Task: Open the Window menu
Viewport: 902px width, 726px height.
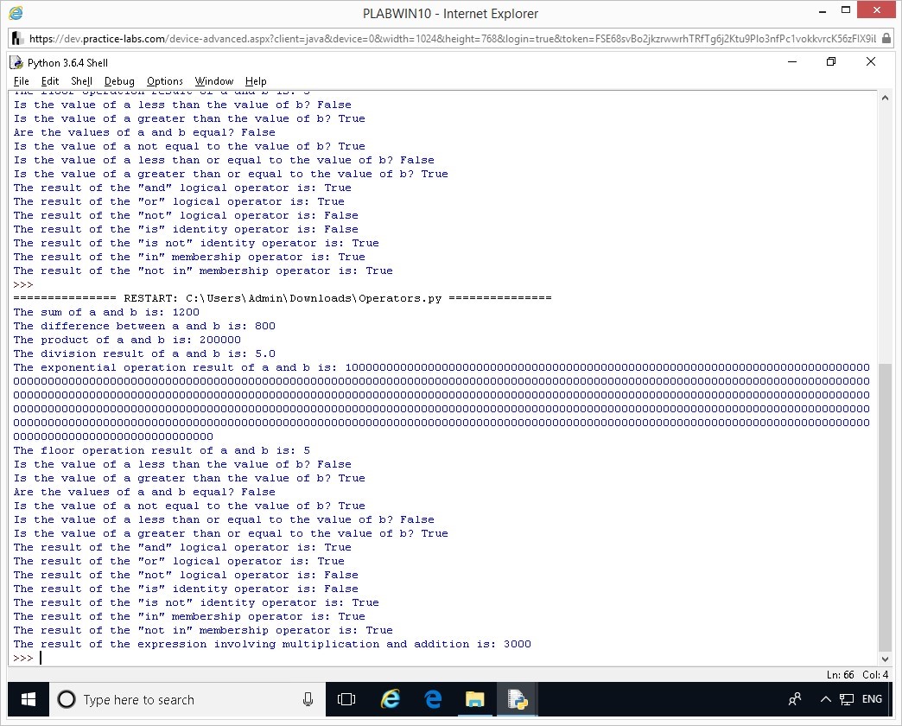Action: tap(213, 81)
